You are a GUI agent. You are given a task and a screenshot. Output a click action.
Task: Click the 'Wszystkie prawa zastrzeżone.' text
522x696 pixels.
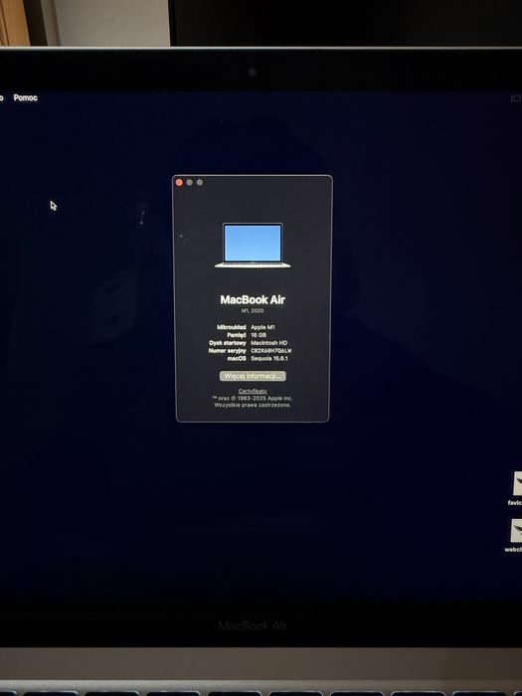pyautogui.click(x=253, y=405)
